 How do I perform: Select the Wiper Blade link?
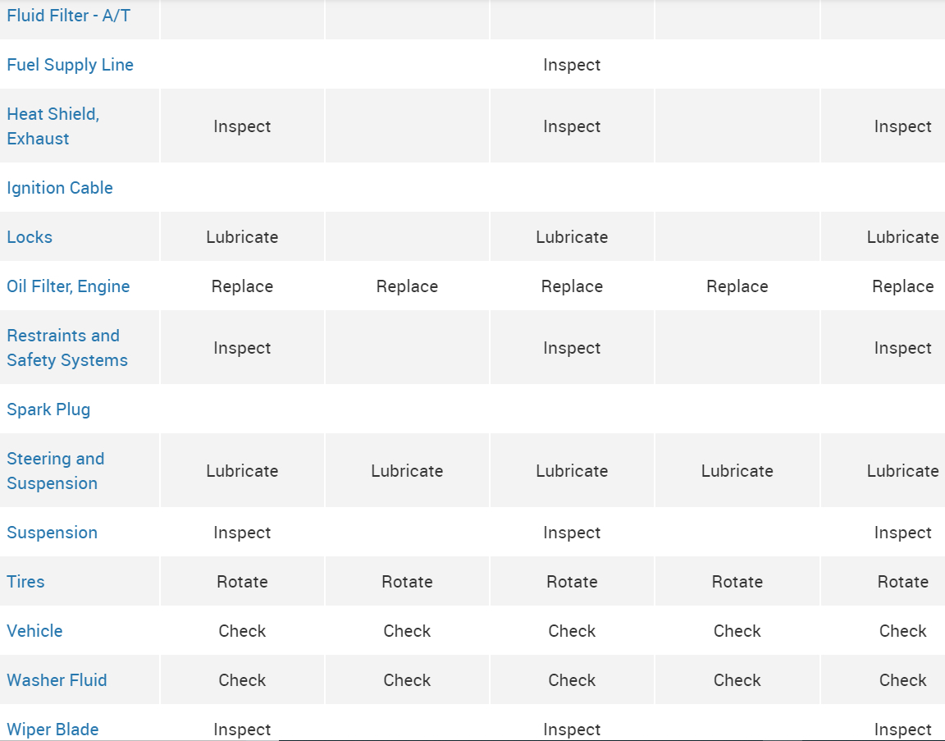click(x=52, y=730)
